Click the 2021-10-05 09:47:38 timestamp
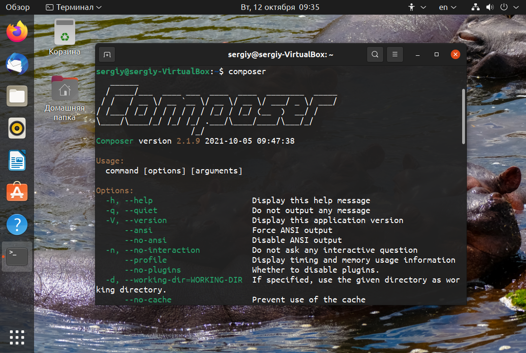Screen dimensions: 526x353 coord(250,141)
